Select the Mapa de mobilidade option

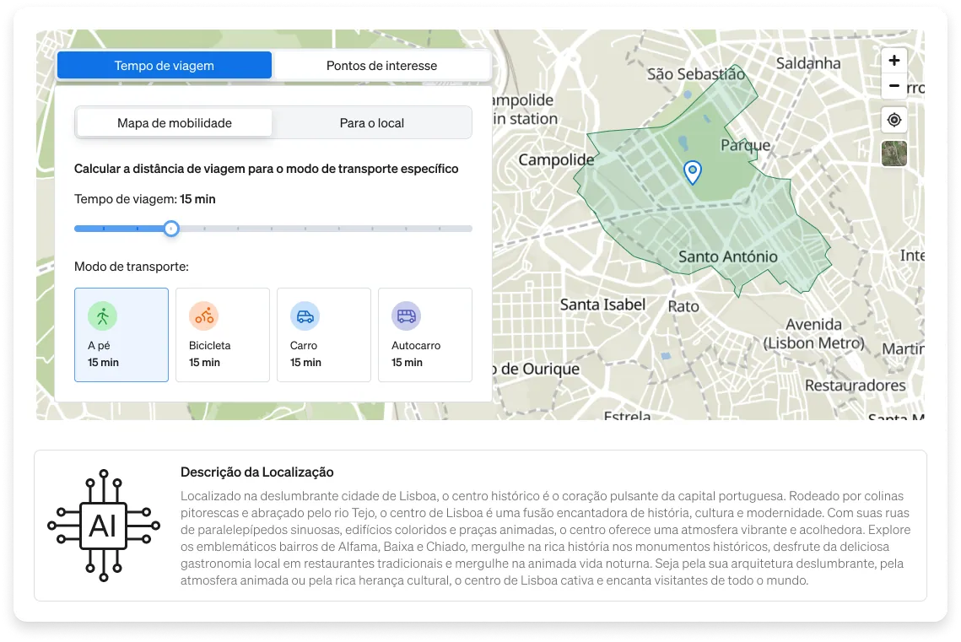174,123
